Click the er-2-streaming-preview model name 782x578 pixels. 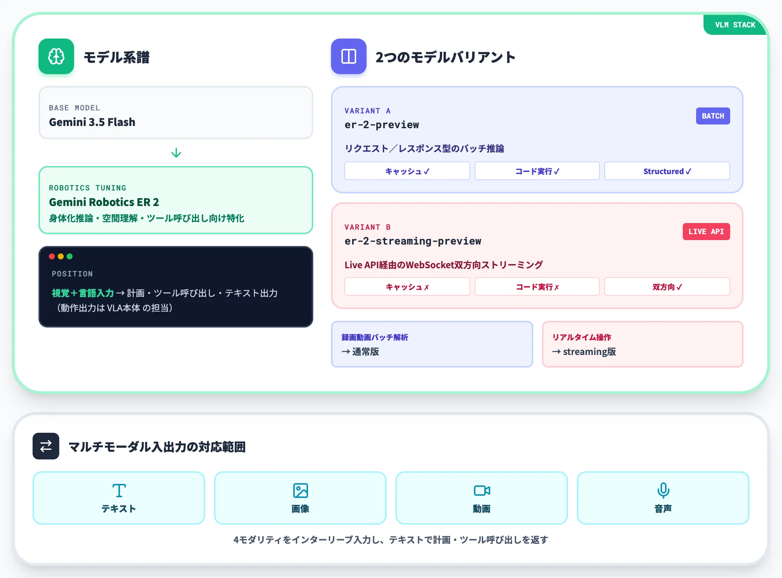pos(413,241)
